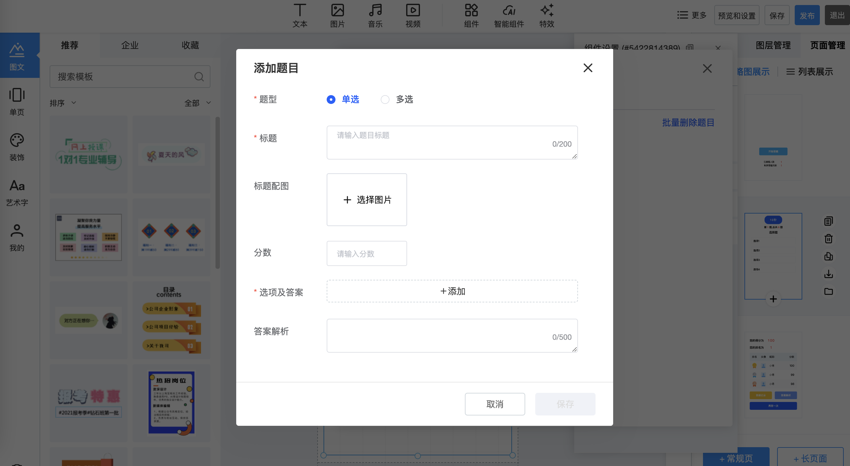
Task: Close the 添加题目 dialog
Action: (x=588, y=68)
